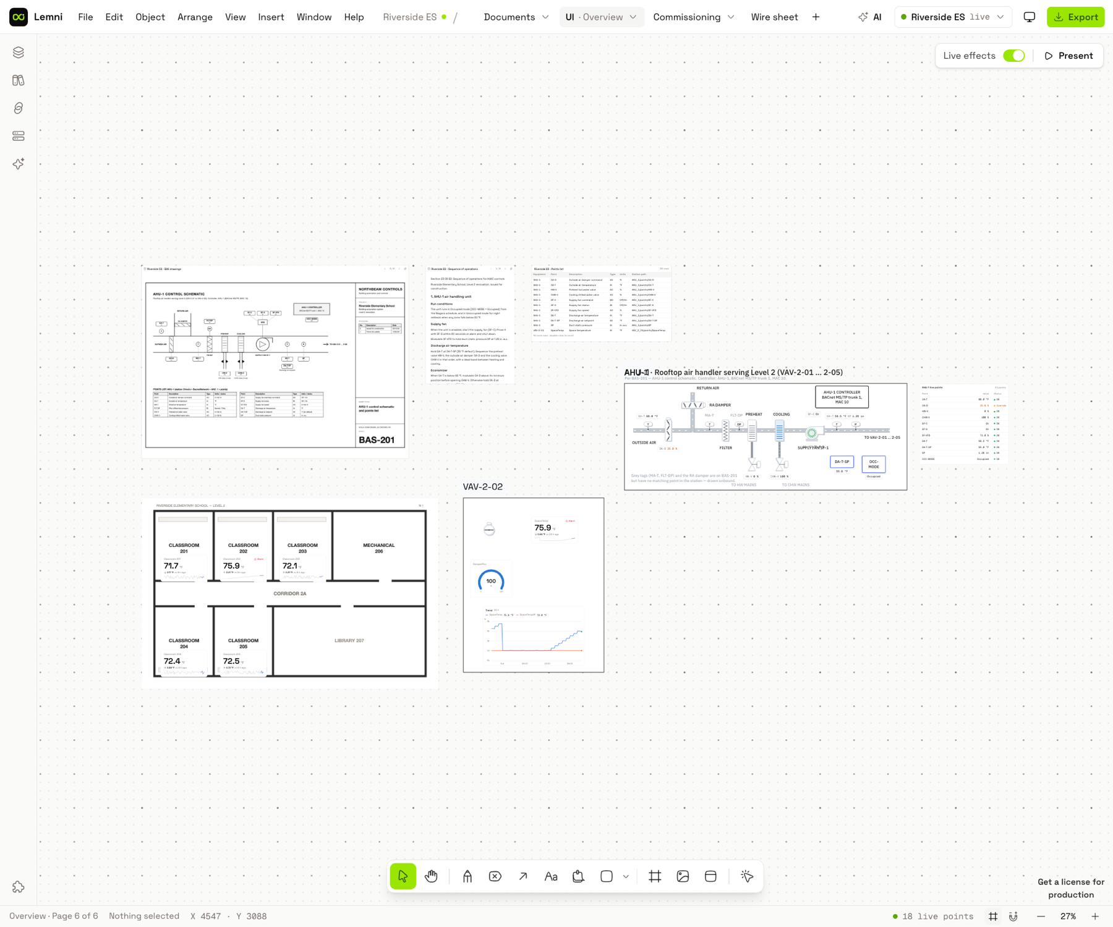Start presentation with Present button
Image resolution: width=1113 pixels, height=927 pixels.
(1069, 56)
